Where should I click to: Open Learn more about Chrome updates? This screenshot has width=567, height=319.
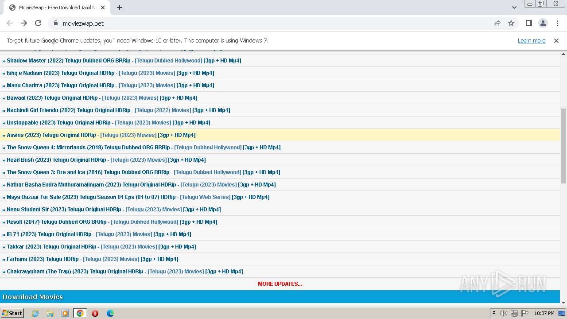532,40
